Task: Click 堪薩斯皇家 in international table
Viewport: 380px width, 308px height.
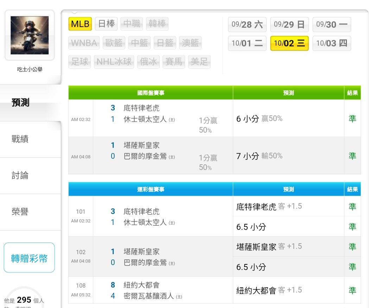Action: coord(141,145)
